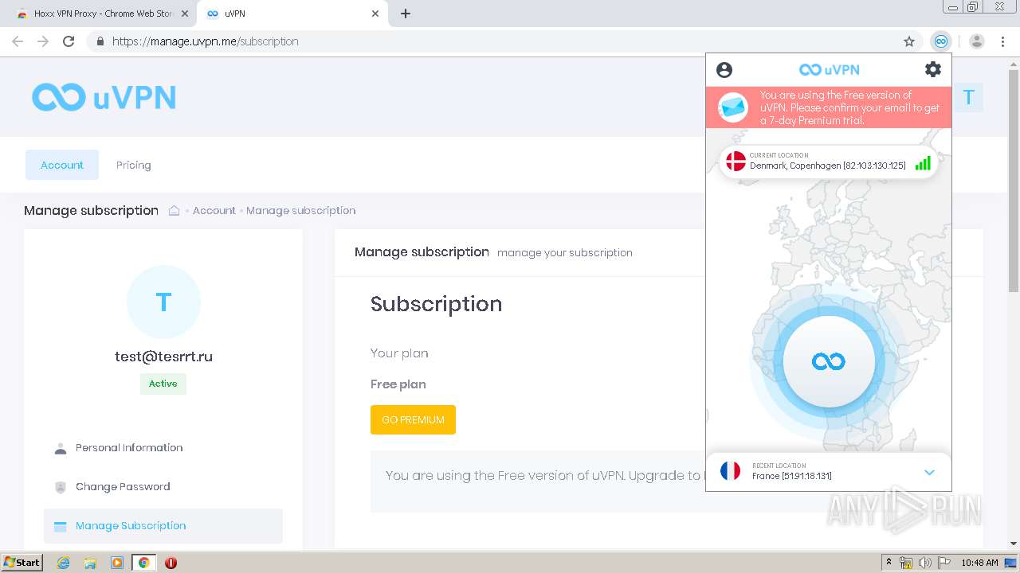Screen dimensions: 1020x573
Task: Close the uVPN tab
Action: point(375,14)
